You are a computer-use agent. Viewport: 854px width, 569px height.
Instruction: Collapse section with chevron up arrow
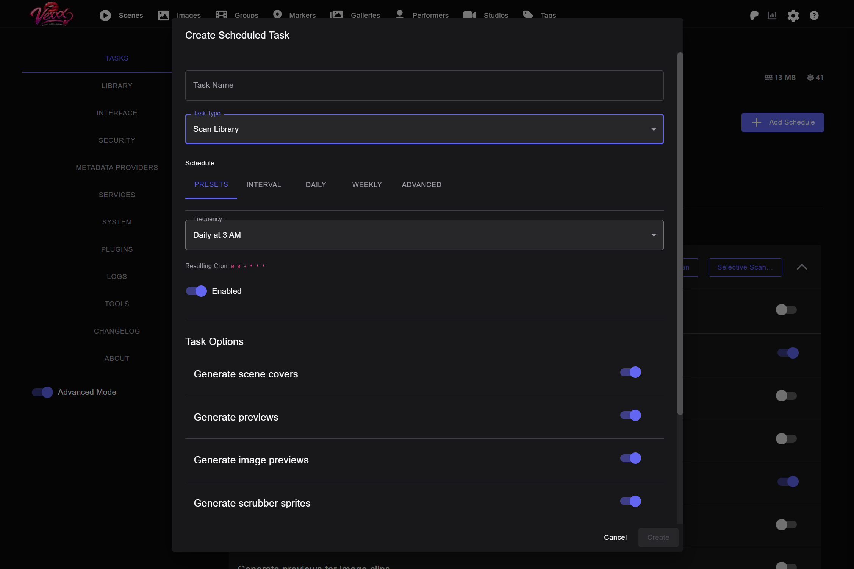(x=802, y=267)
